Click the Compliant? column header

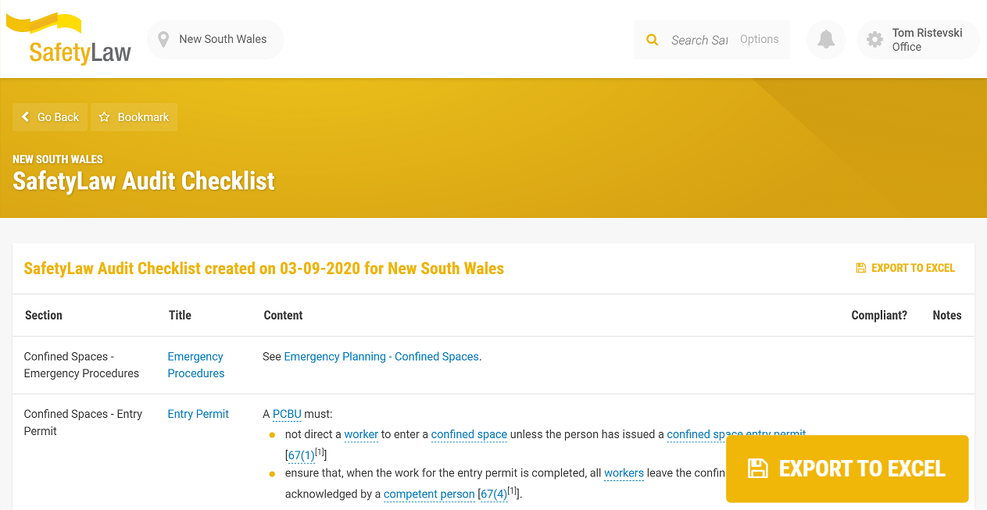(879, 316)
